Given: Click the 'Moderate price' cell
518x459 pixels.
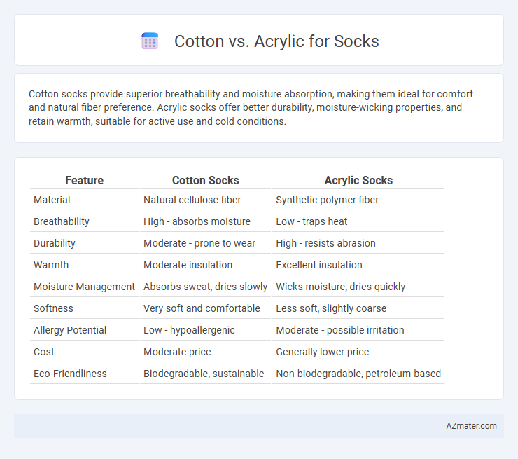Looking at the screenshot, I should coord(177,352).
